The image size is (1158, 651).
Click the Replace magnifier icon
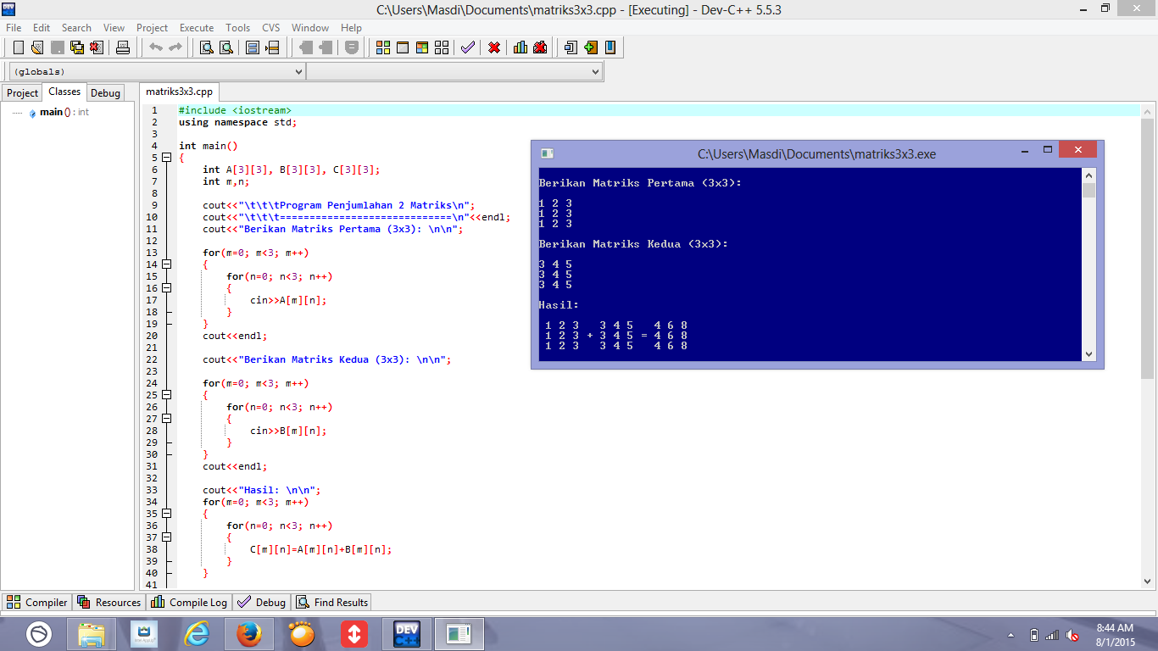[226, 47]
